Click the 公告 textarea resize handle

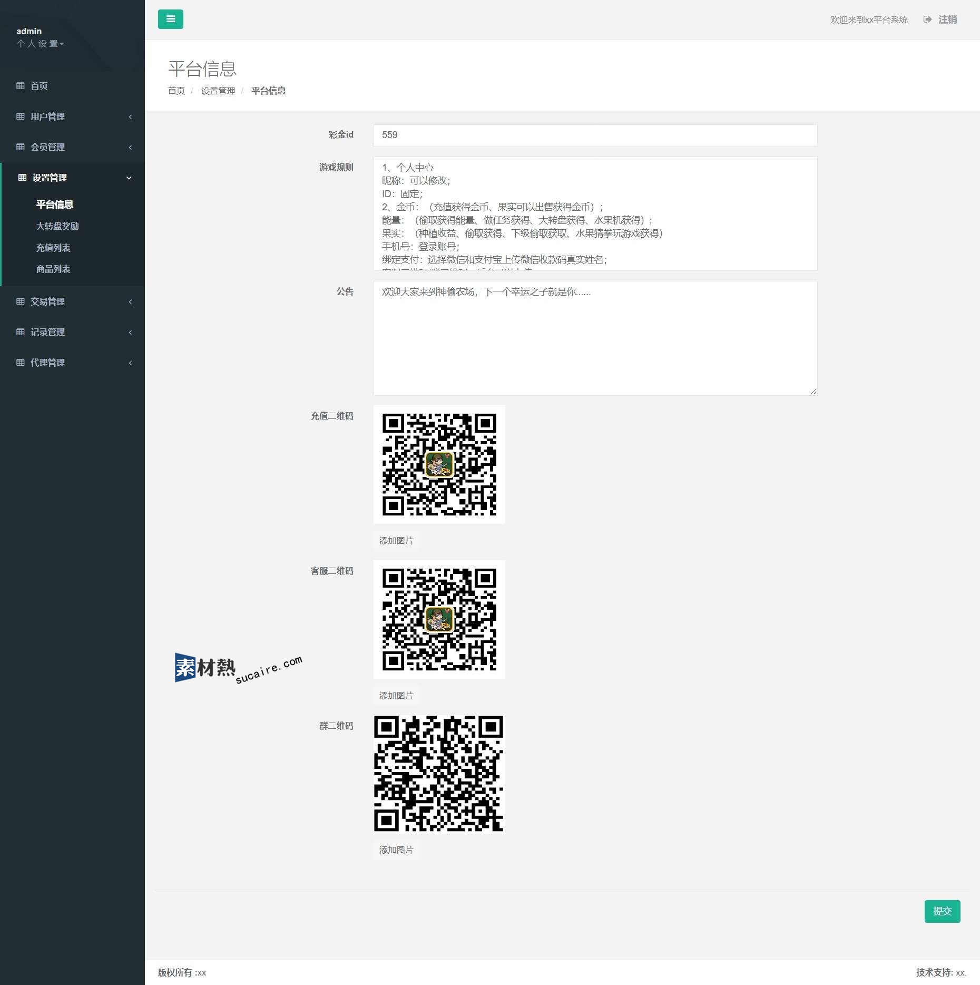click(814, 392)
